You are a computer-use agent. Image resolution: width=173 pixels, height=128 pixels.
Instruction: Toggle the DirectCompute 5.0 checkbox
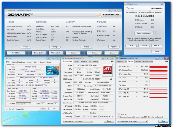pyautogui.click(x=99, y=116)
